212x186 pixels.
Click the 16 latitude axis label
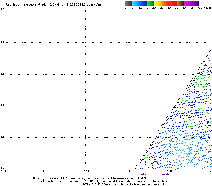coord(2,74)
